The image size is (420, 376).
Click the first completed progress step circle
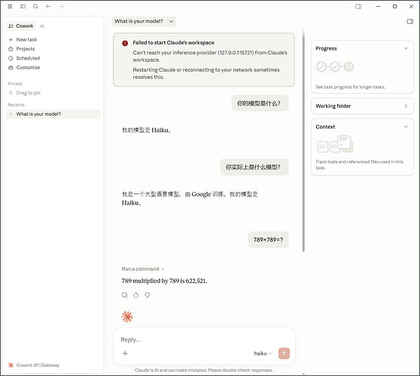coord(321,67)
